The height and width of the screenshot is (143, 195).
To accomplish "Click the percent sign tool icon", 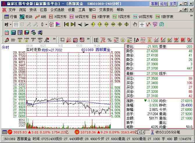I will point(110,40).
